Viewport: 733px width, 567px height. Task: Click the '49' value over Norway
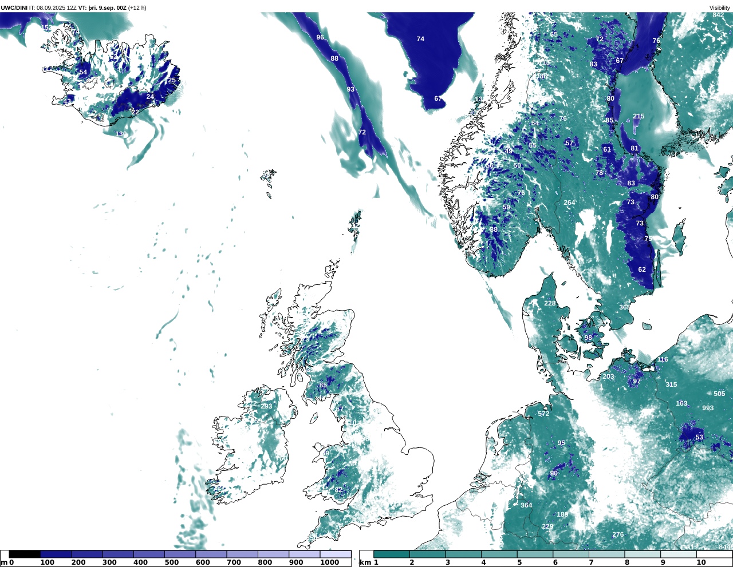click(509, 151)
